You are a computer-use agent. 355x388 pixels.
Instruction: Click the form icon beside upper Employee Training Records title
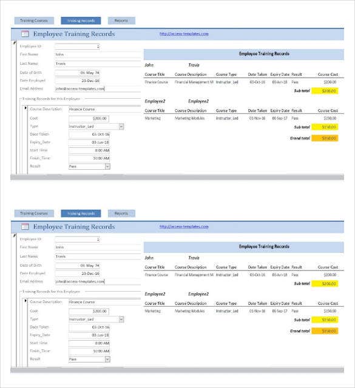pyautogui.click(x=25, y=34)
